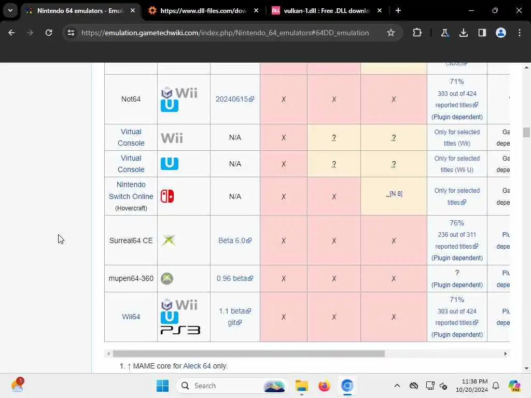This screenshot has height=398, width=531.
Task: Open the browser profile avatar
Action: tap(501, 33)
